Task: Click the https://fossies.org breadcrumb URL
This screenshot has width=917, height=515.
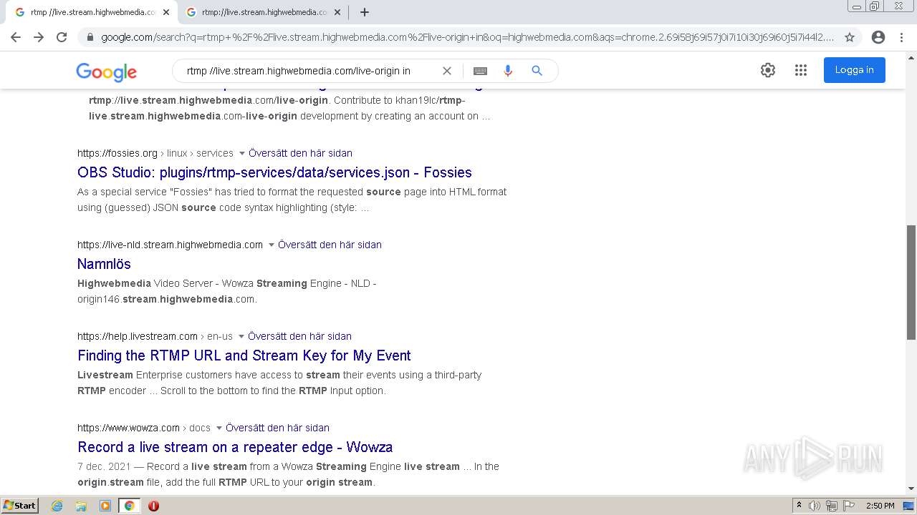Action: pos(117,153)
